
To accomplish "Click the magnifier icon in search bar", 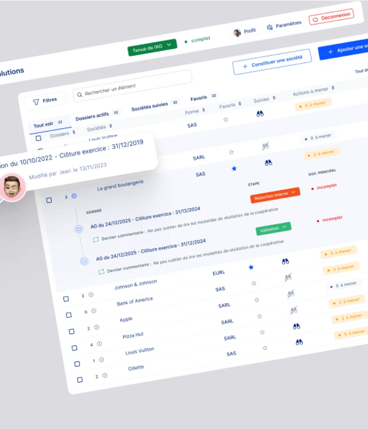I will click(80, 95).
